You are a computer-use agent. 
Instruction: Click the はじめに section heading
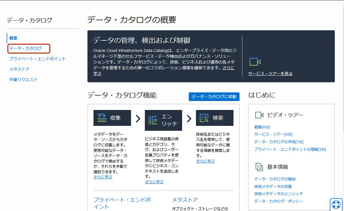coord(262,95)
